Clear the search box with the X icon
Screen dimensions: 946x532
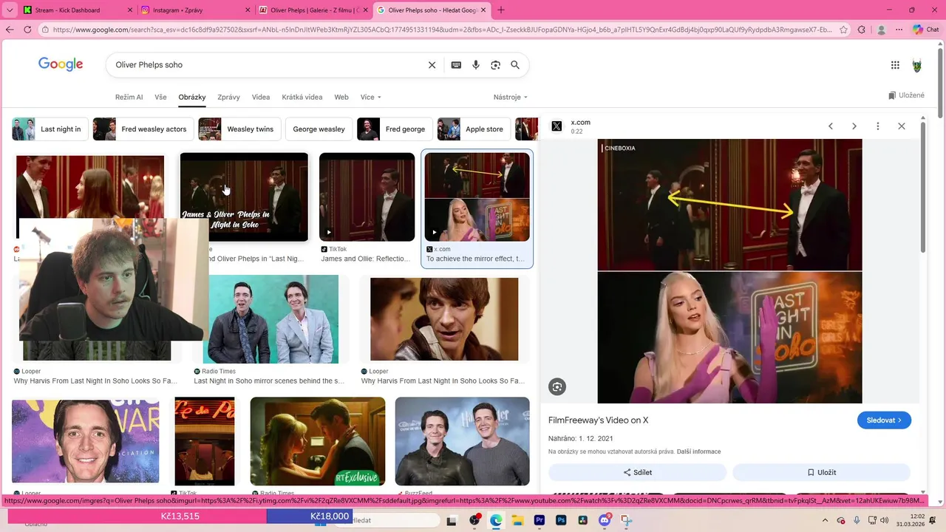coord(432,65)
